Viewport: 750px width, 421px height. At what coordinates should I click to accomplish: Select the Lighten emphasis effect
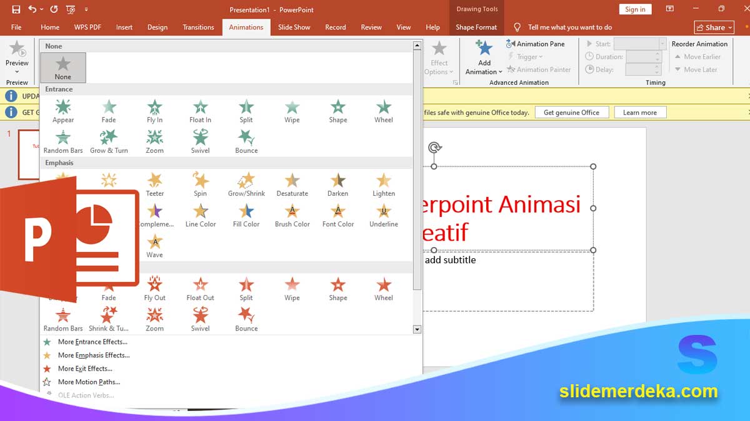(384, 185)
